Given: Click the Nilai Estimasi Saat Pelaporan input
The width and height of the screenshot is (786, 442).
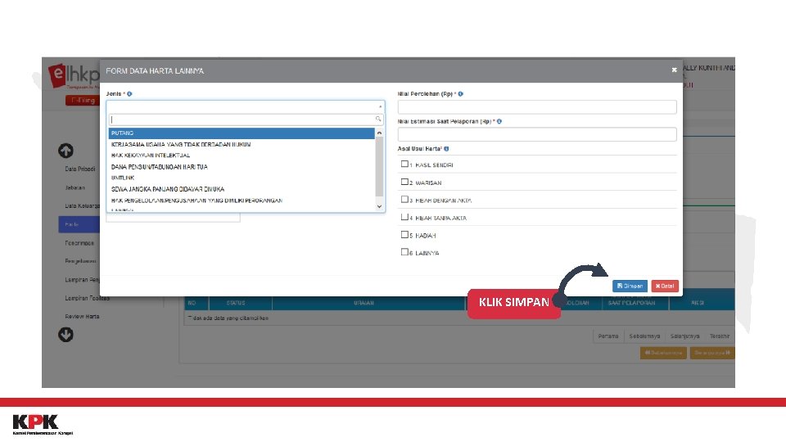Looking at the screenshot, I should pyautogui.click(x=537, y=134).
